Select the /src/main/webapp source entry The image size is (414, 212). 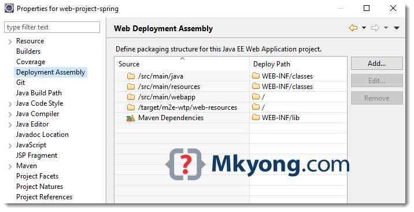(x=167, y=97)
